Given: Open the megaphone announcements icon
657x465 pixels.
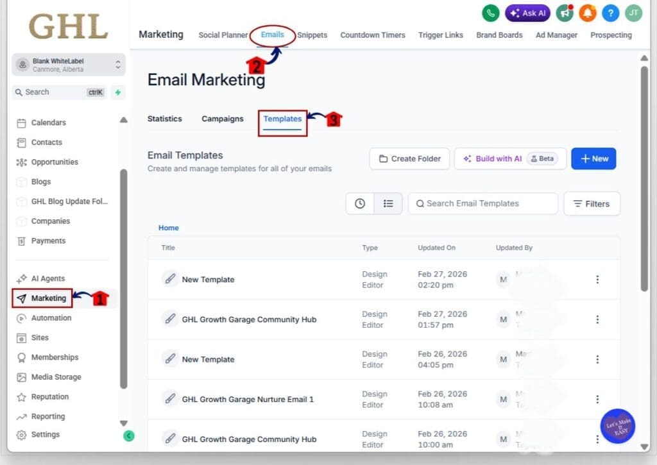Looking at the screenshot, I should [565, 13].
